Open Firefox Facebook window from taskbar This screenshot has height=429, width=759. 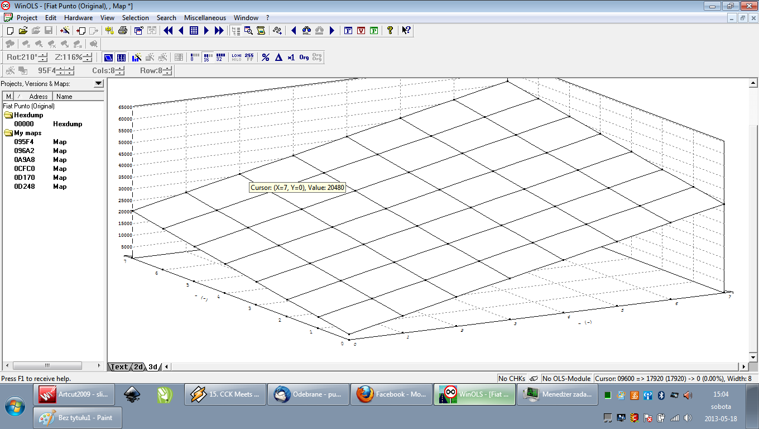pos(391,394)
